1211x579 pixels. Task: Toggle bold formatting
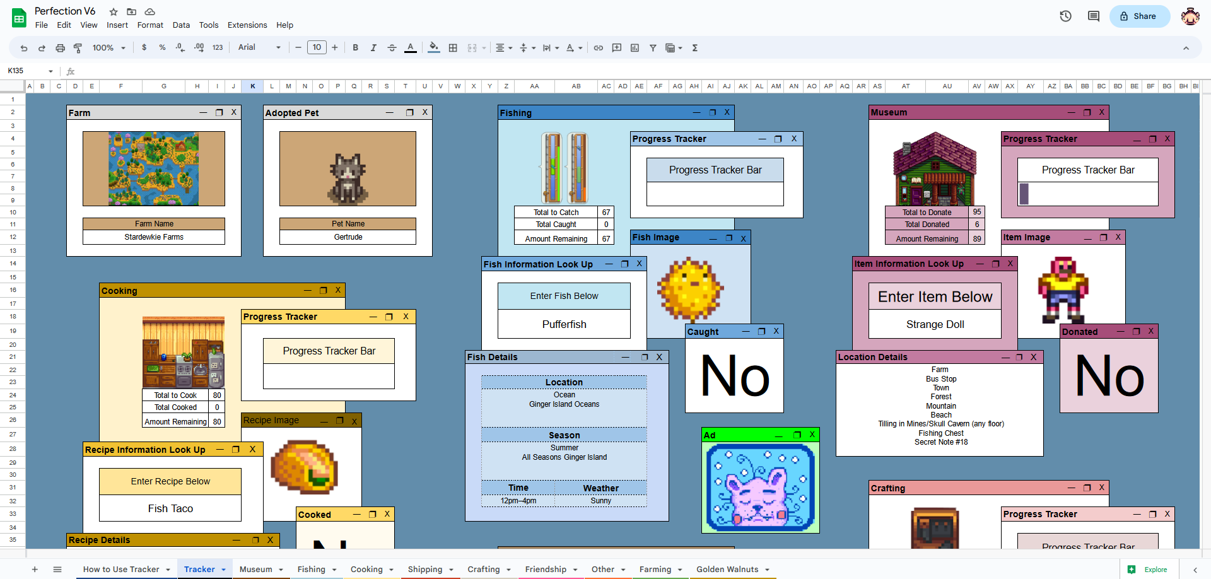coord(356,48)
